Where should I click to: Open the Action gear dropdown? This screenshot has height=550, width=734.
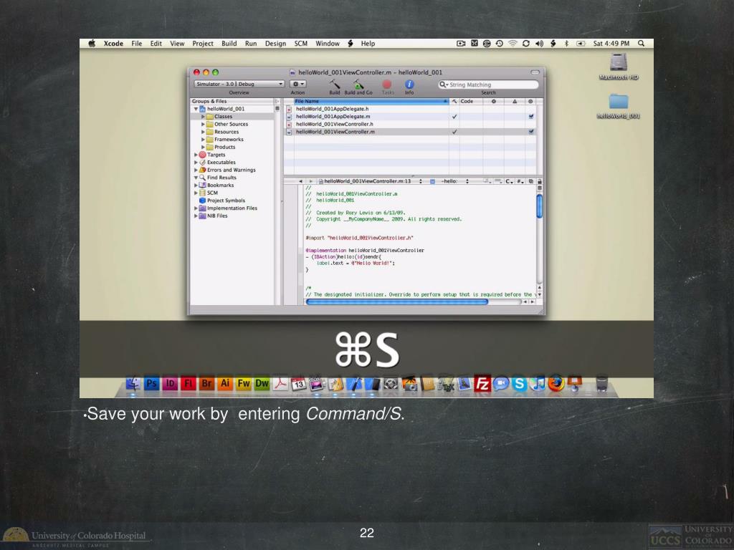pyautogui.click(x=297, y=85)
